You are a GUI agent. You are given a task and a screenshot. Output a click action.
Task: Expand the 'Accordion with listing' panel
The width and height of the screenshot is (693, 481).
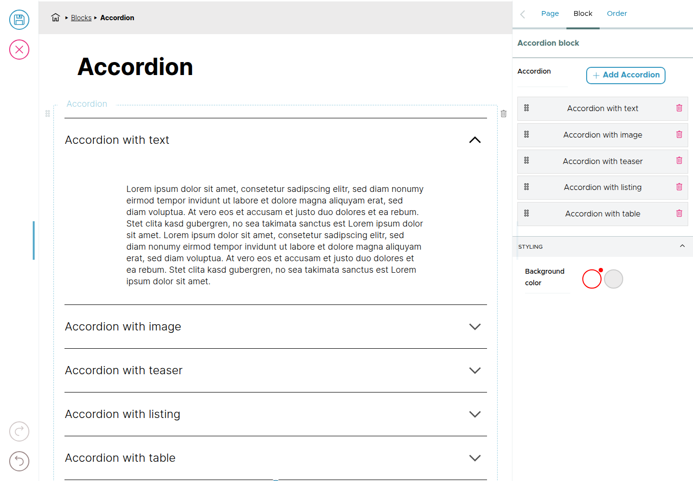[475, 414]
